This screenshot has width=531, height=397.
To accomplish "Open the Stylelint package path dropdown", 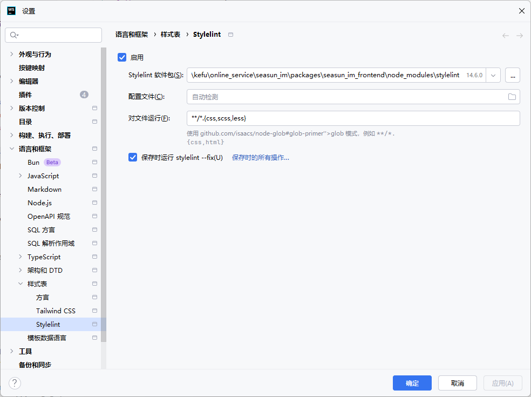I will coord(493,75).
